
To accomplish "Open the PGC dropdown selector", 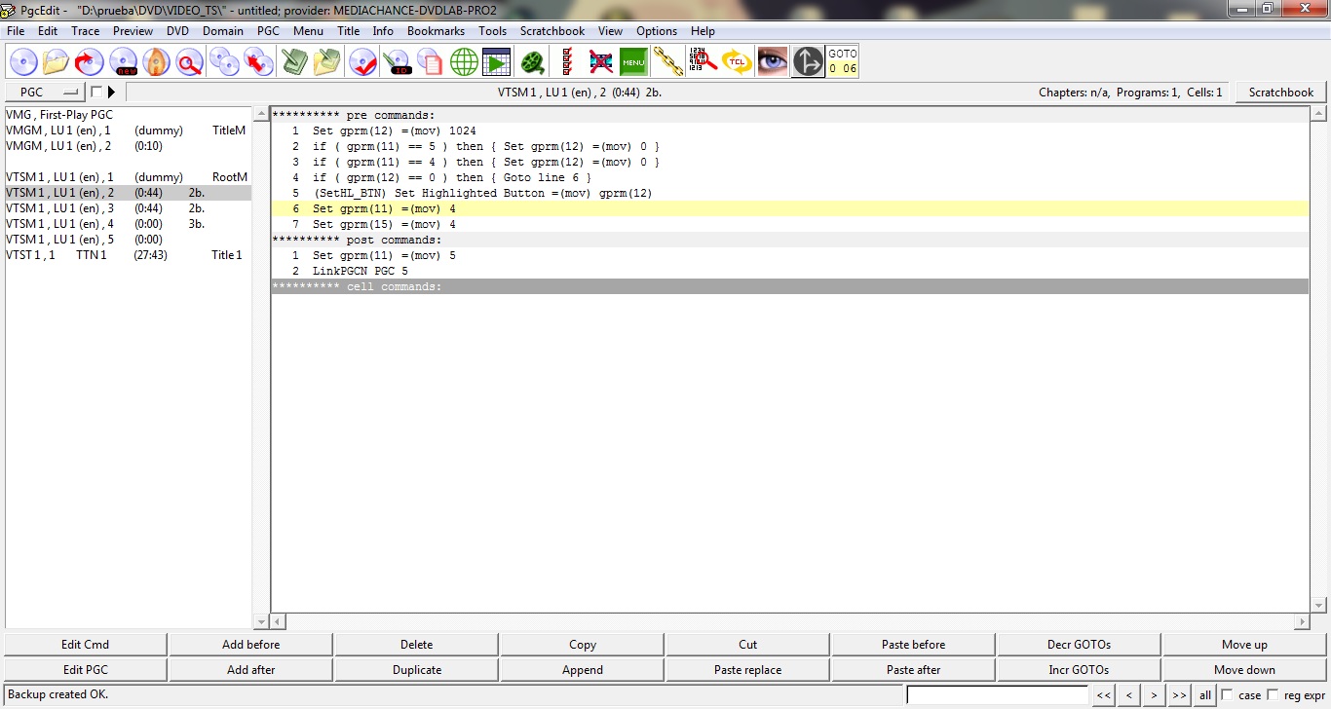I will click(45, 93).
